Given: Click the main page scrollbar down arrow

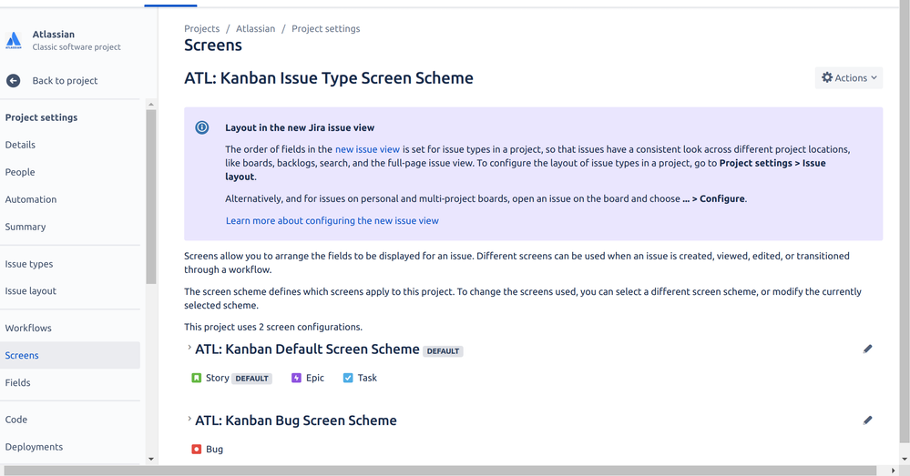Looking at the screenshot, I should click(905, 459).
